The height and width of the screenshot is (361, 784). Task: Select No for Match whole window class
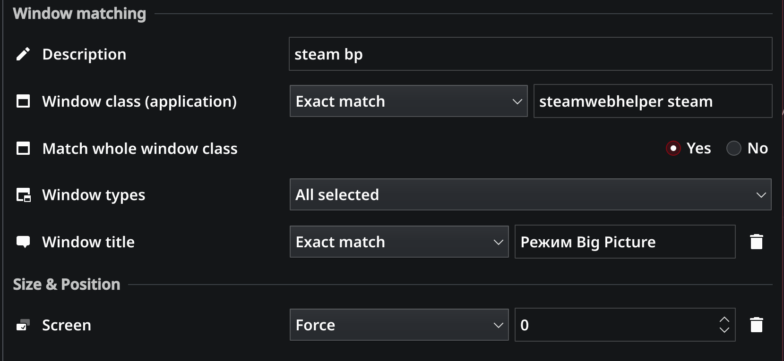coord(733,149)
